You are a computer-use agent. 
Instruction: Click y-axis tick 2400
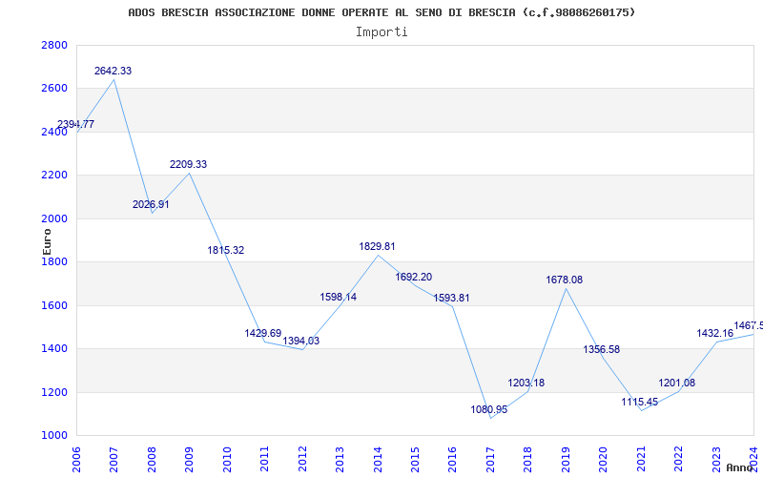[55, 132]
